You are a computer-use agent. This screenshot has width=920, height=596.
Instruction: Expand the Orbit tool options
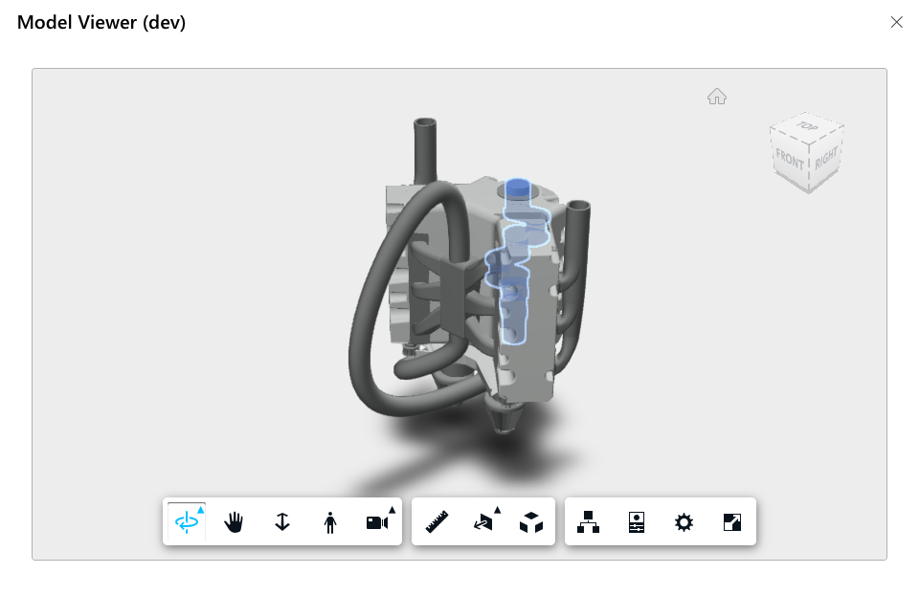(200, 510)
